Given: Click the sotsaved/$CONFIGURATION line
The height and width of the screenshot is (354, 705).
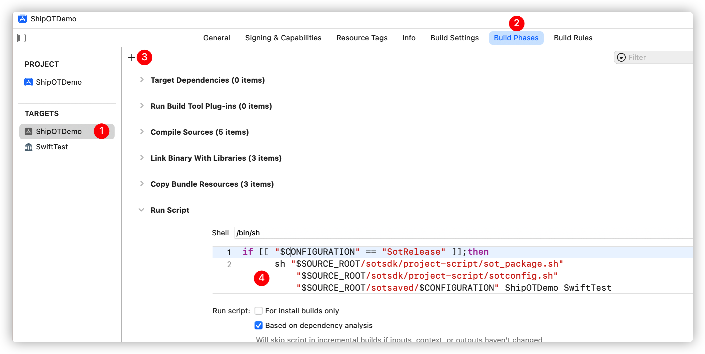Looking at the screenshot, I should point(454,288).
